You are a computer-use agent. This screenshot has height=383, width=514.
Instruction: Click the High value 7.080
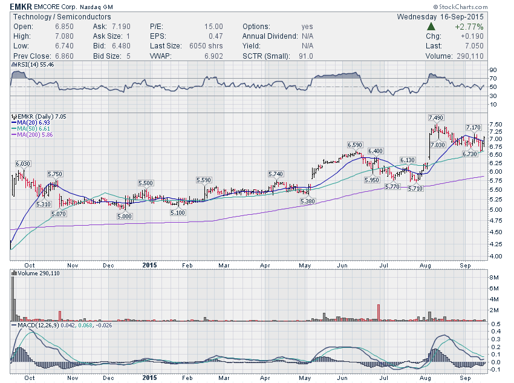coord(64,36)
